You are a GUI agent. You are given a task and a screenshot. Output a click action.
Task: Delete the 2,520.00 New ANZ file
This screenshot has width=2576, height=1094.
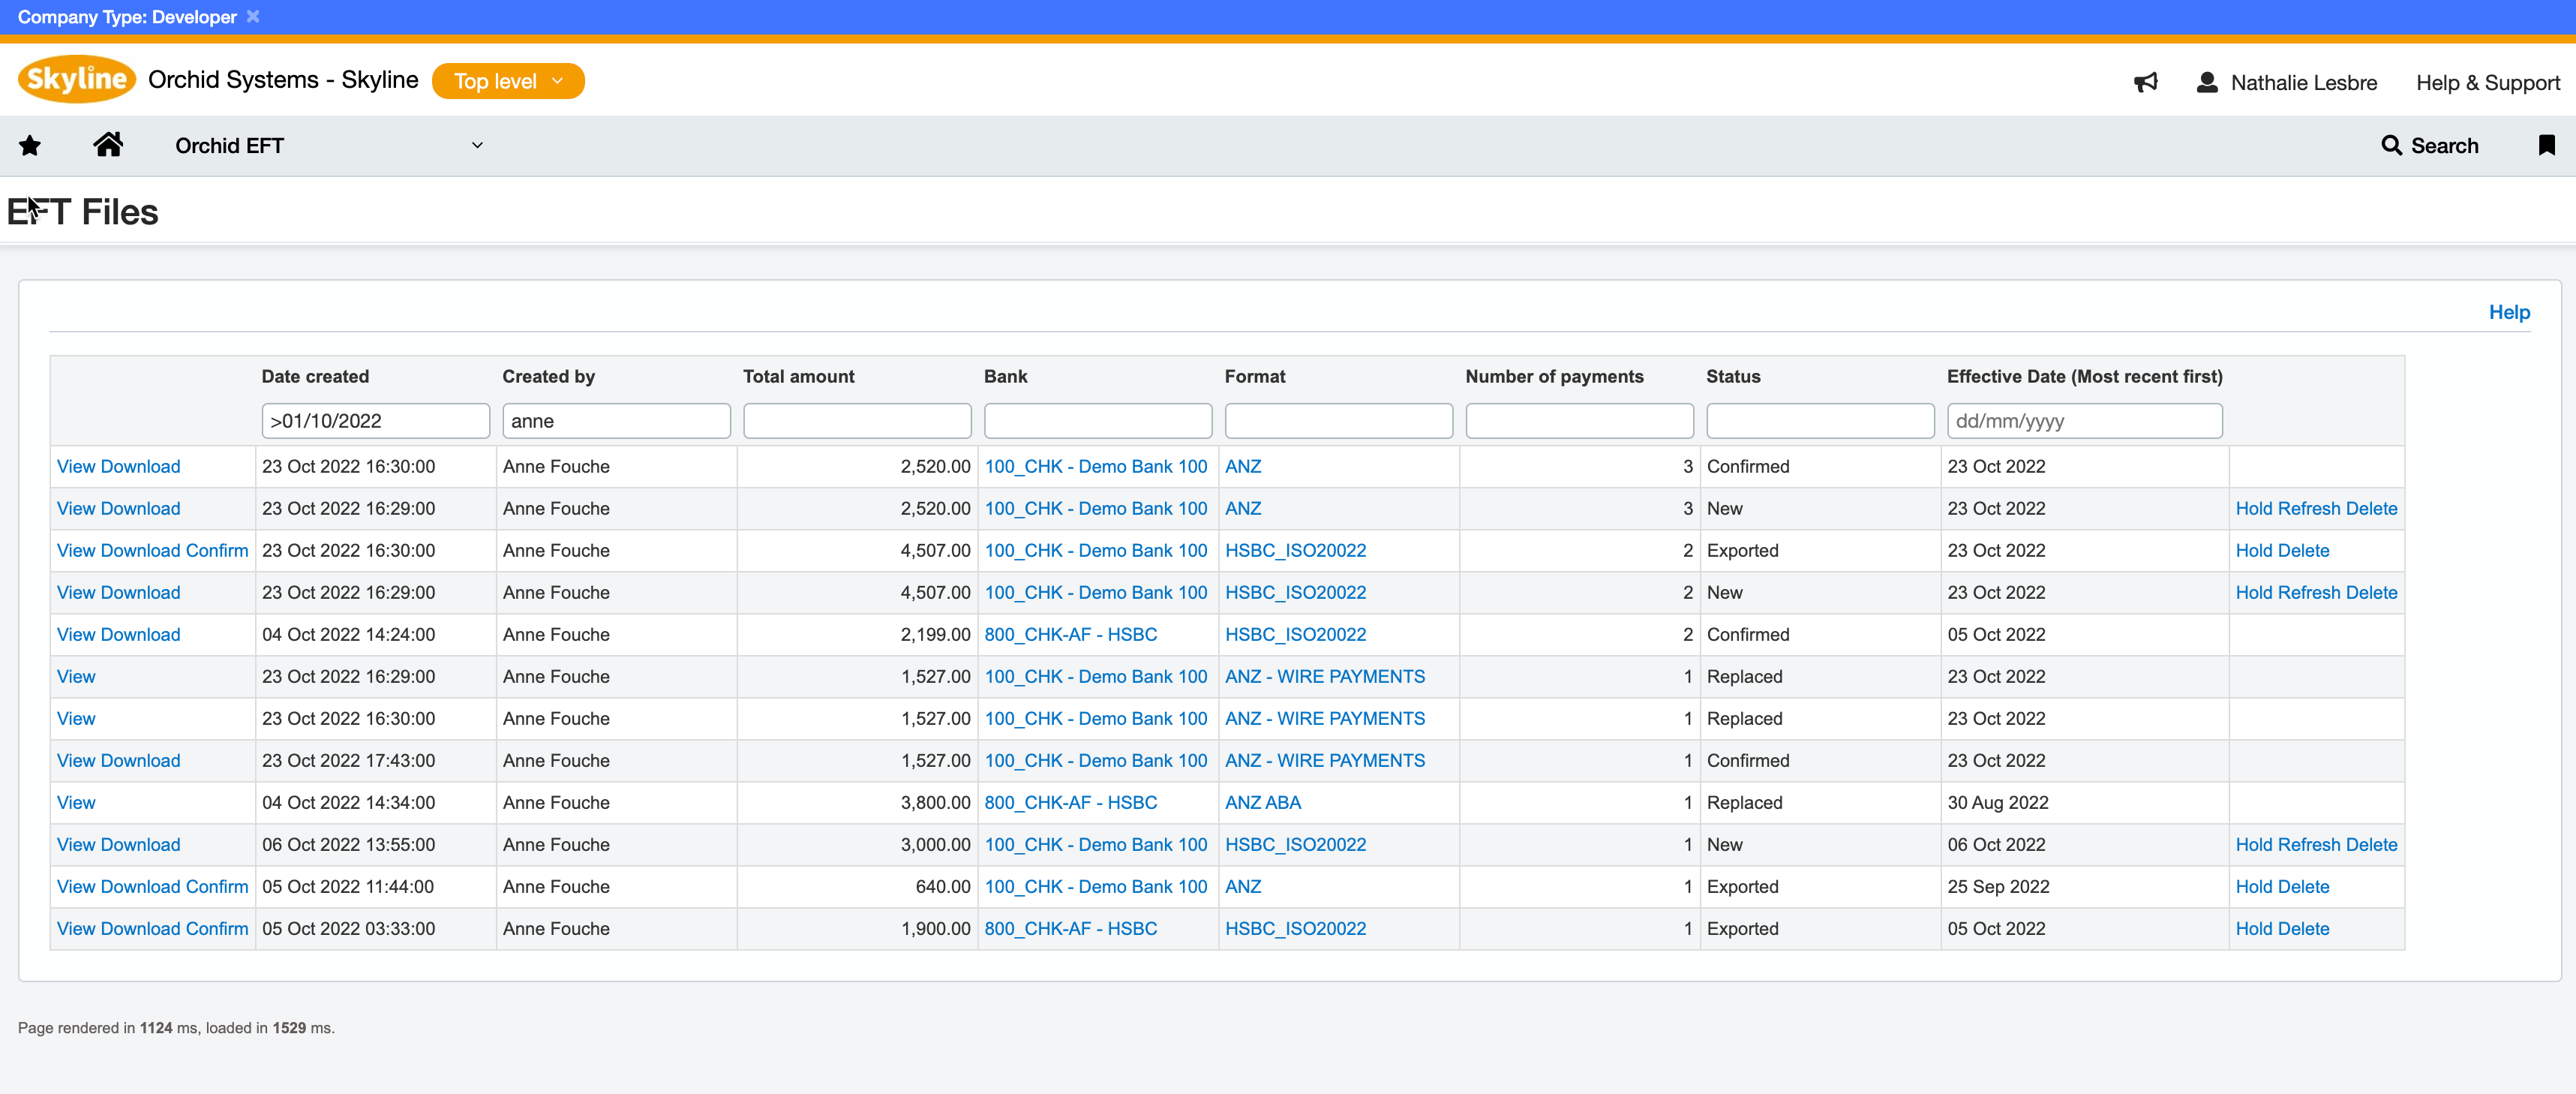point(2371,509)
